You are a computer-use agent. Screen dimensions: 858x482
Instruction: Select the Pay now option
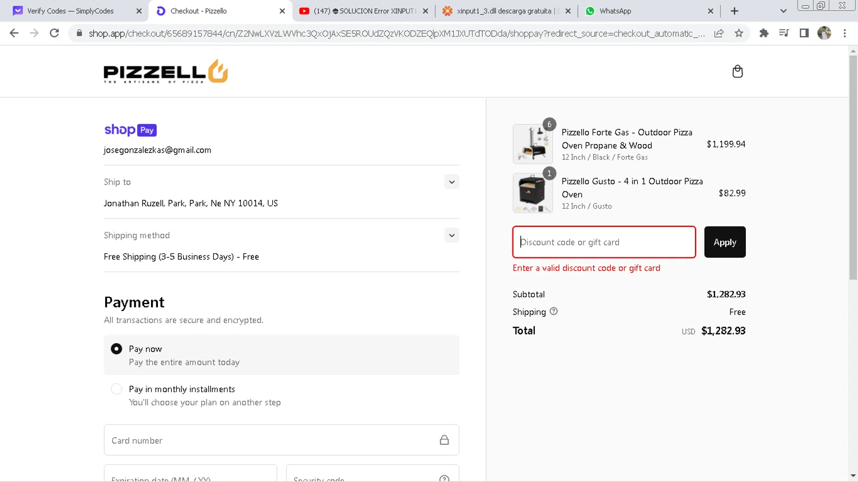click(x=117, y=349)
